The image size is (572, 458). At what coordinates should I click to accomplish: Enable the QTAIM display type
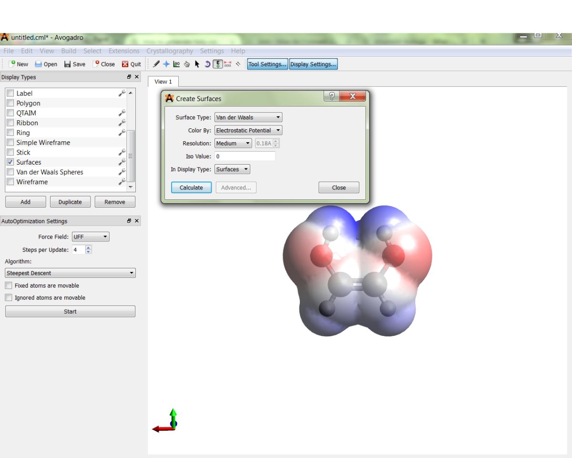tap(10, 113)
